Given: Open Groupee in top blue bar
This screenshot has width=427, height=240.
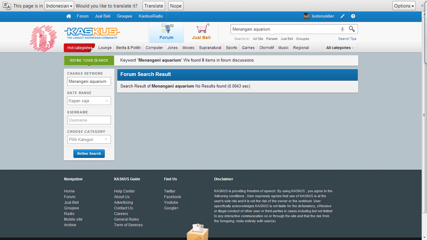Looking at the screenshot, I should [x=124, y=16].
